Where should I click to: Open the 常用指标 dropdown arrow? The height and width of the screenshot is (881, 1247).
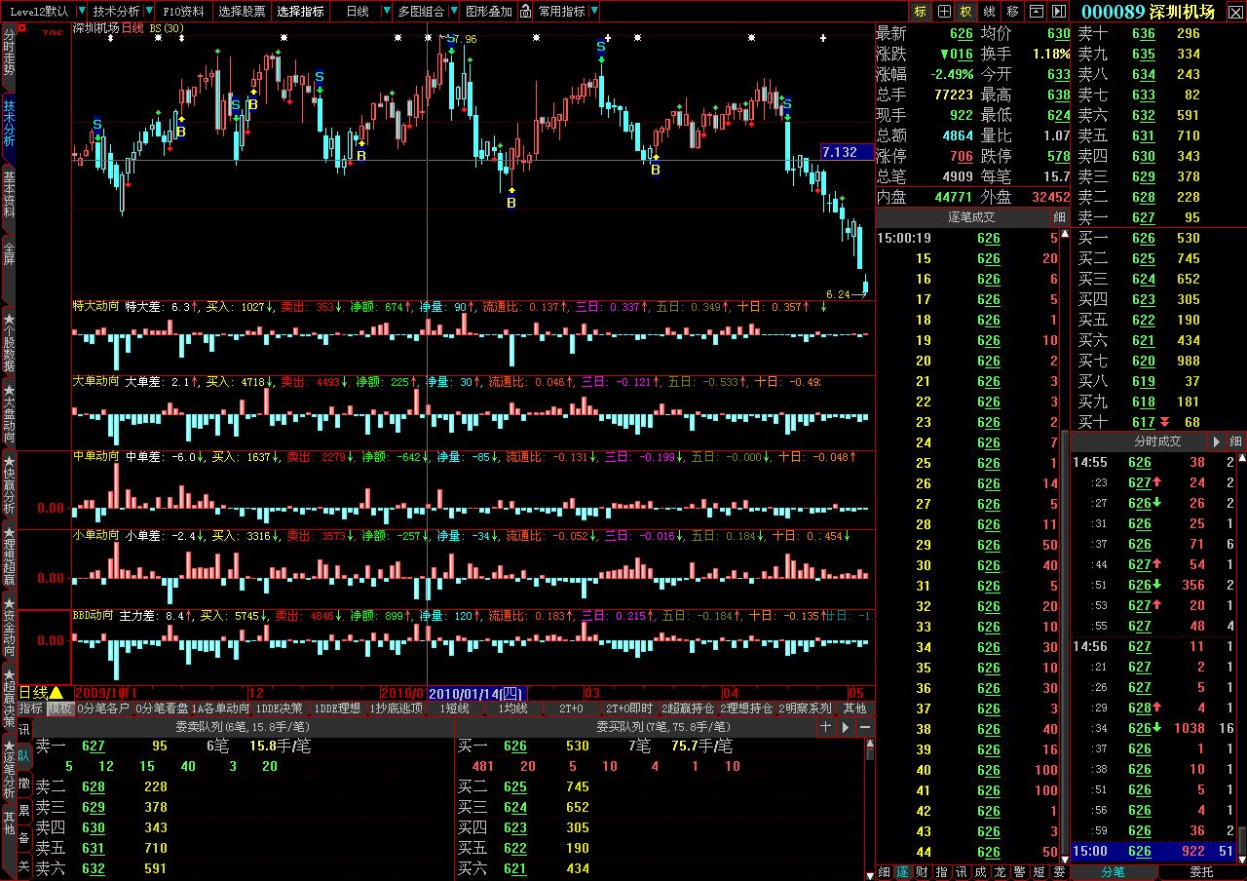(x=593, y=12)
